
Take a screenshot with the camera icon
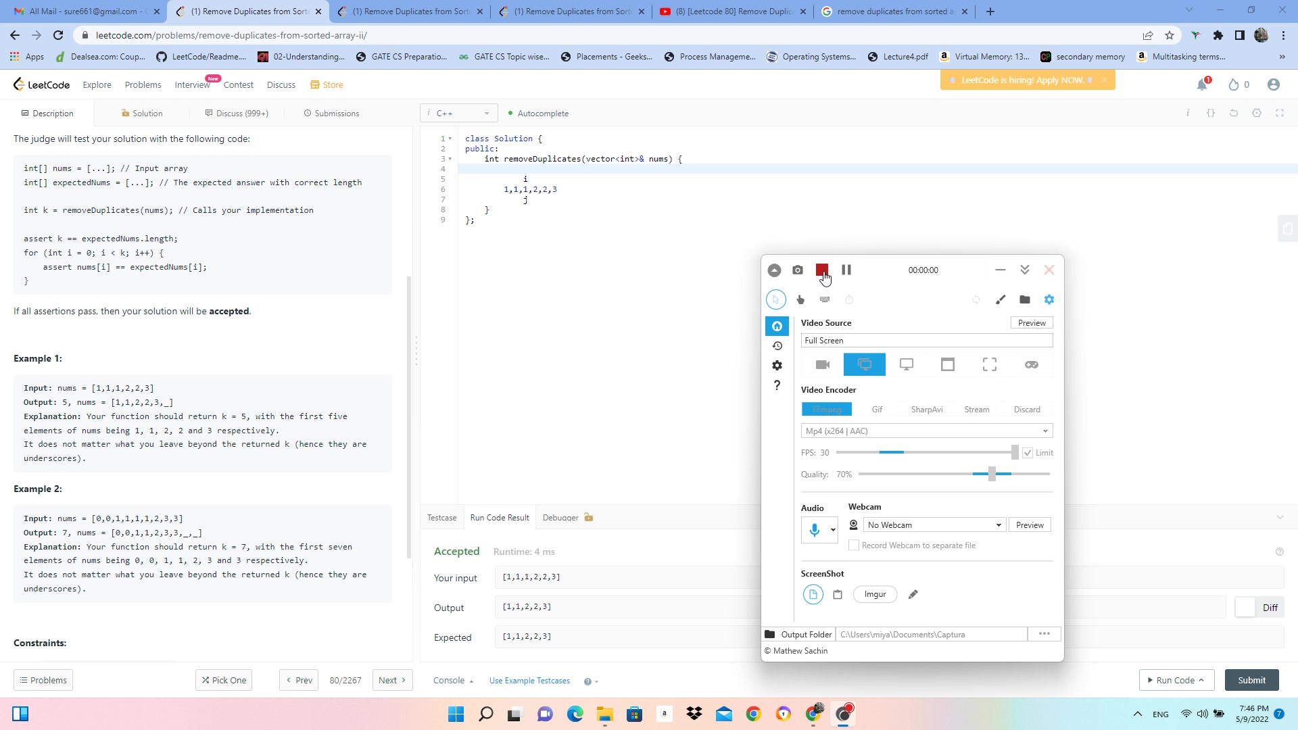(798, 270)
